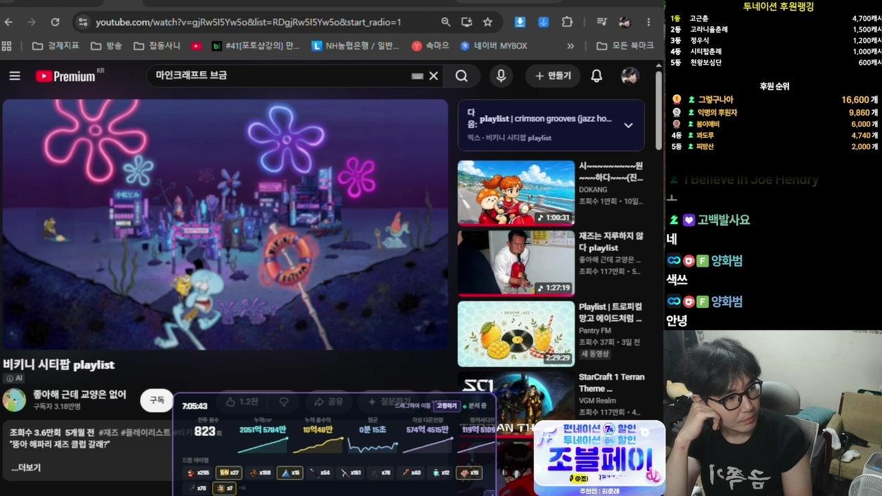
Task: Open the Playlist 트로피컬 망고 에이드처럼 video title
Action: pyautogui.click(x=611, y=313)
